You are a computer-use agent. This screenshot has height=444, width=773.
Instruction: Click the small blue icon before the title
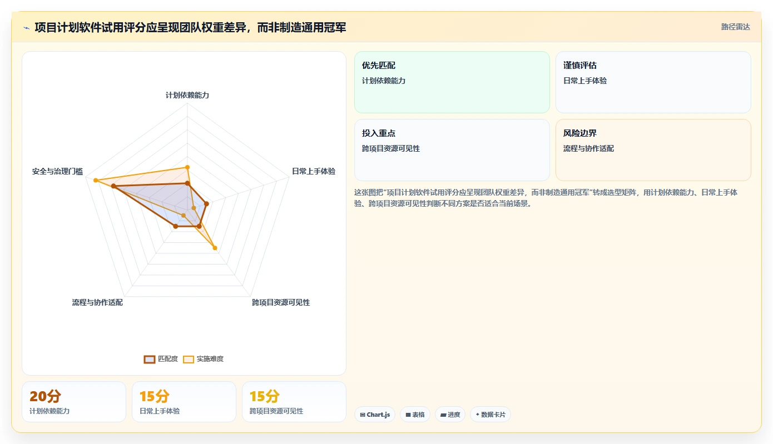point(26,27)
